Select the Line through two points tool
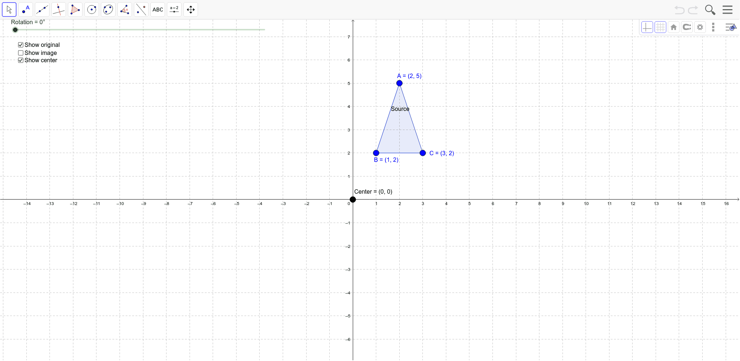The image size is (740, 361). click(x=42, y=10)
